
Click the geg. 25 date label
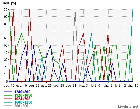coord(46,86)
